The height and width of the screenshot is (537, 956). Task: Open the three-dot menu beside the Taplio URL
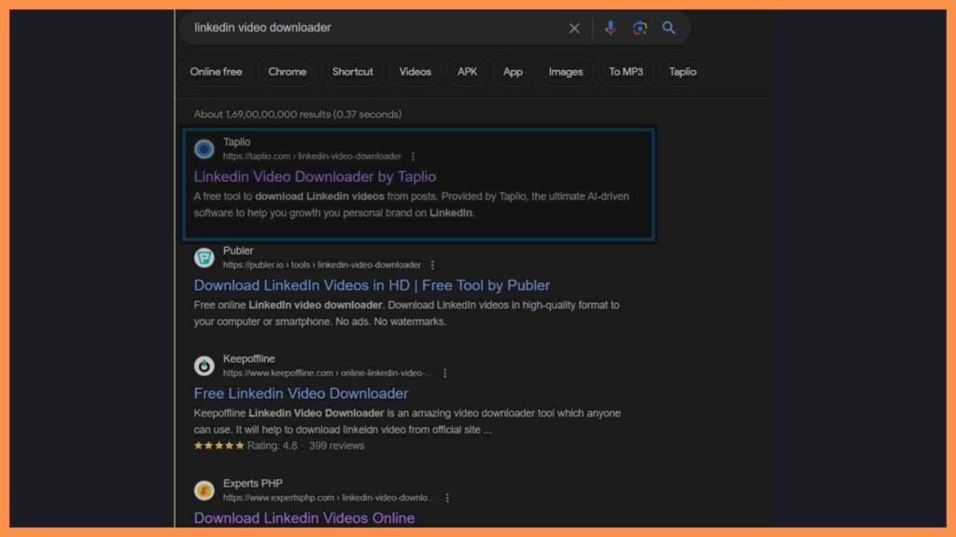pyautogui.click(x=414, y=157)
